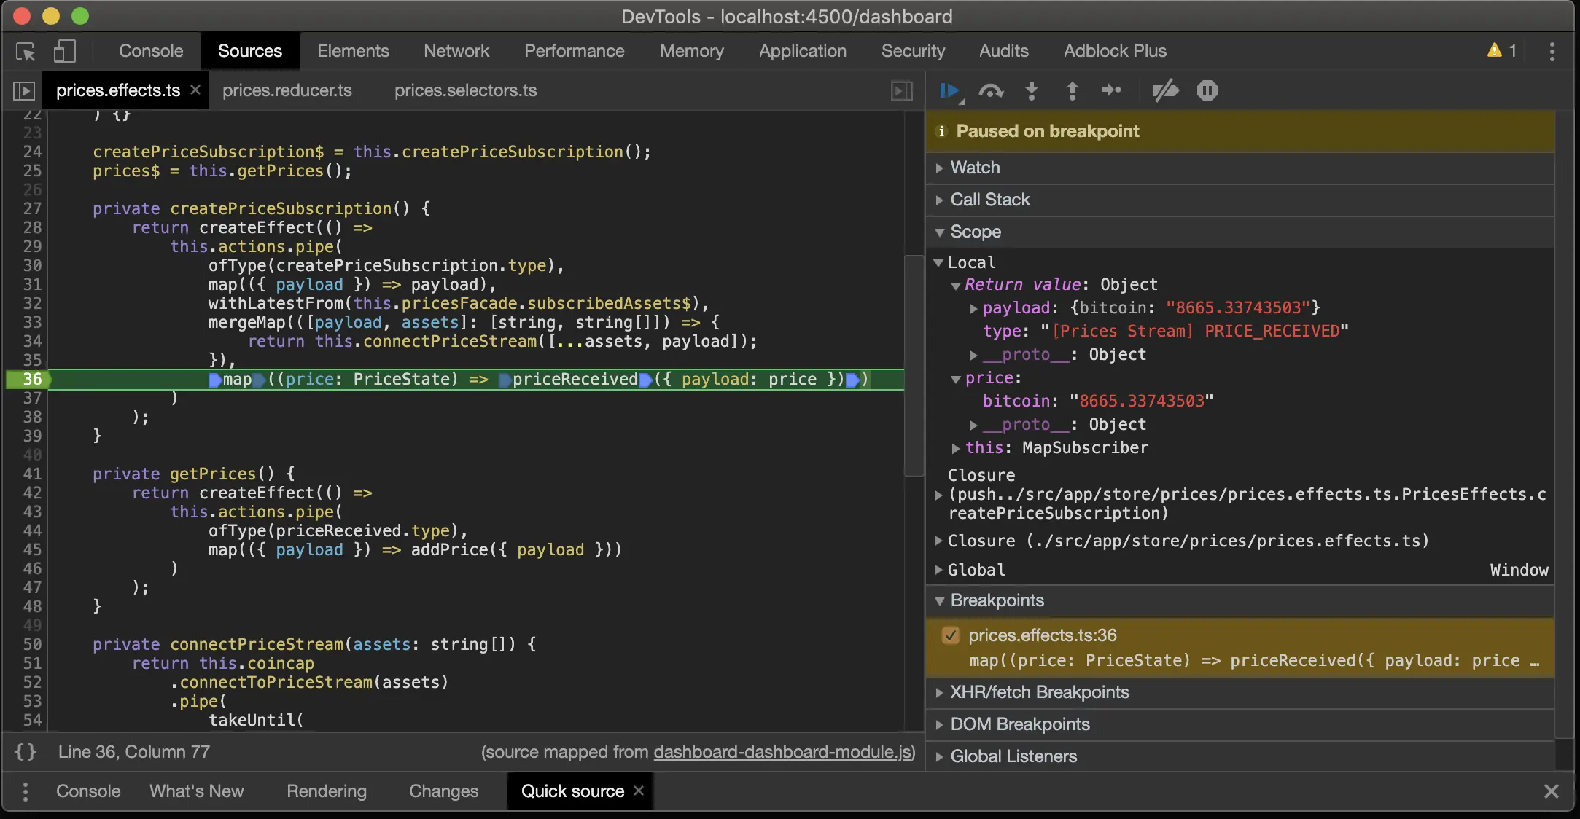
Task: Step over next function call
Action: tap(991, 90)
